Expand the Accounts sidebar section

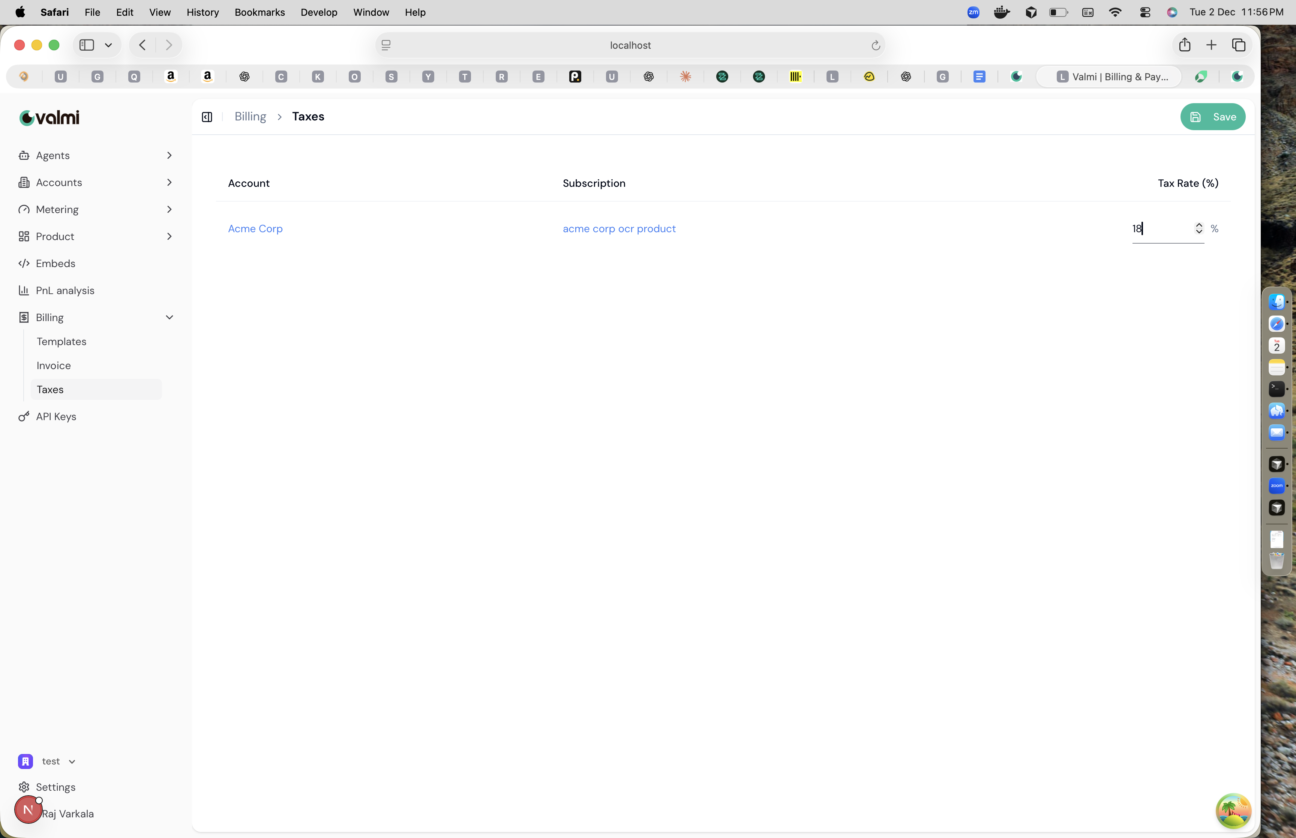coord(169,182)
